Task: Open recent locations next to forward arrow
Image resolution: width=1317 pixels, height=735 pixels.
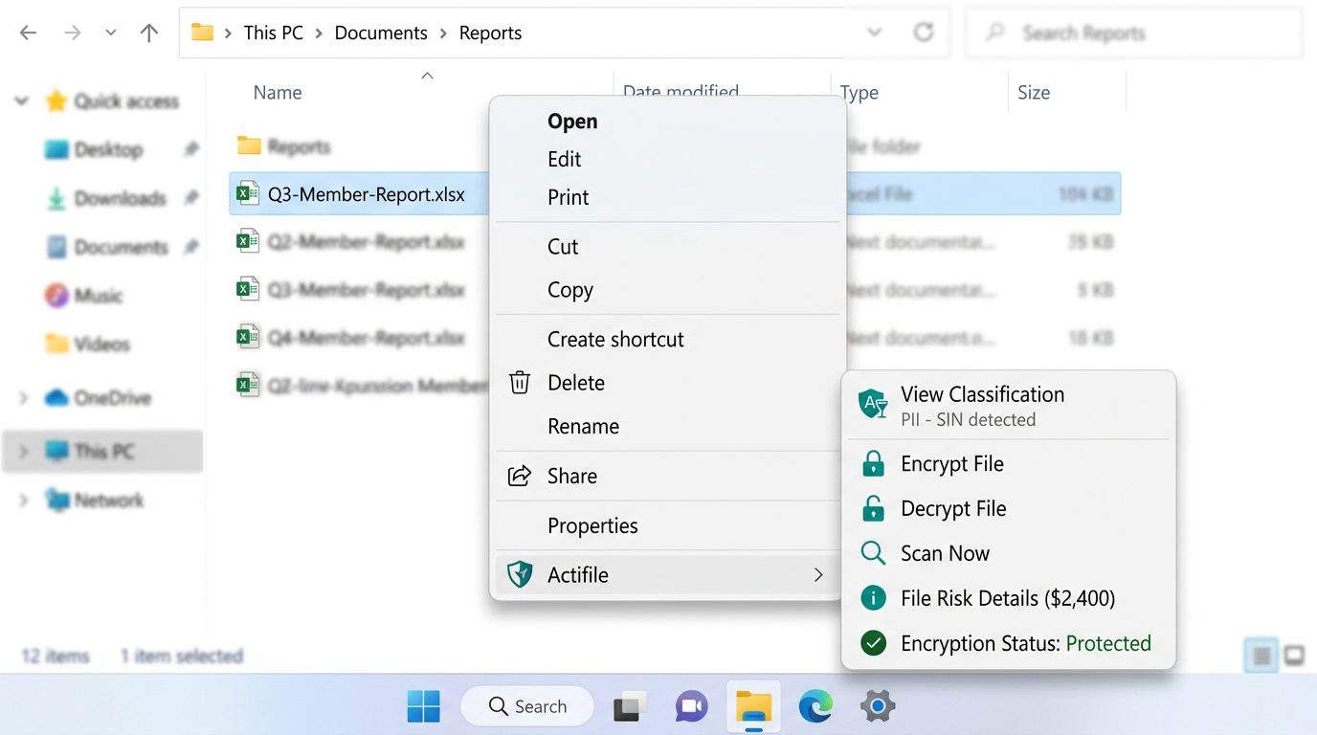Action: click(x=109, y=32)
